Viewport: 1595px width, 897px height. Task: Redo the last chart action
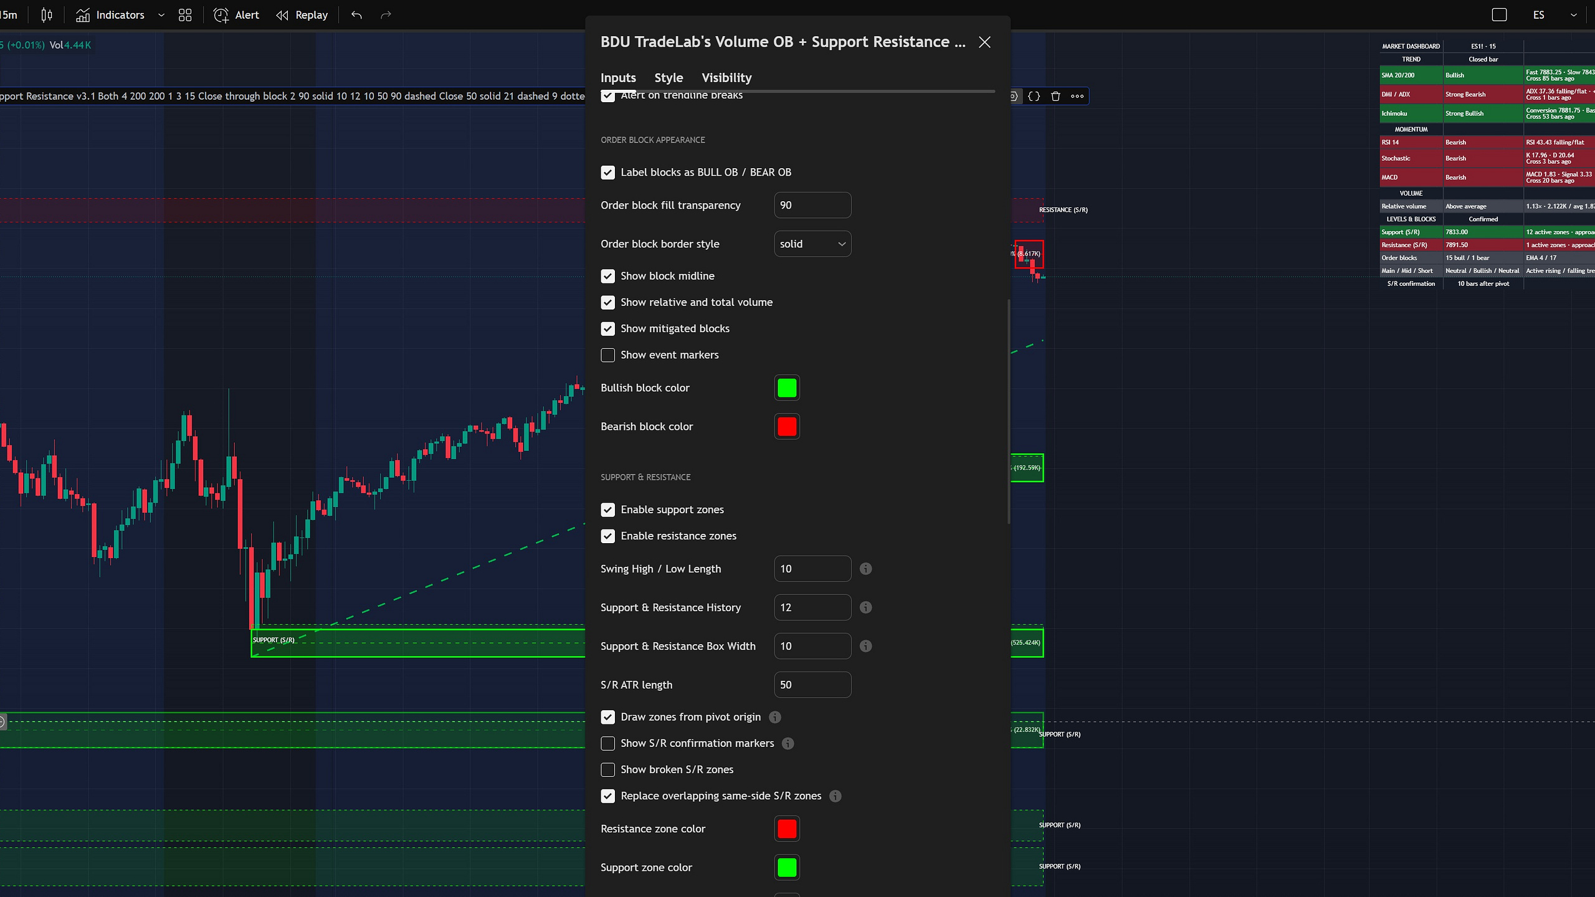(x=386, y=15)
